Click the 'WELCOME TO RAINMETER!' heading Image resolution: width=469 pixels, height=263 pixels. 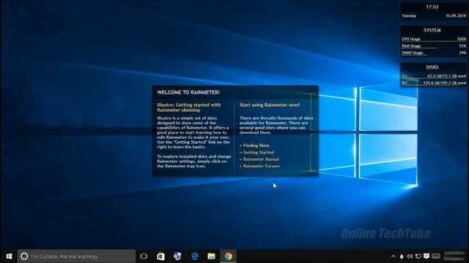[188, 93]
